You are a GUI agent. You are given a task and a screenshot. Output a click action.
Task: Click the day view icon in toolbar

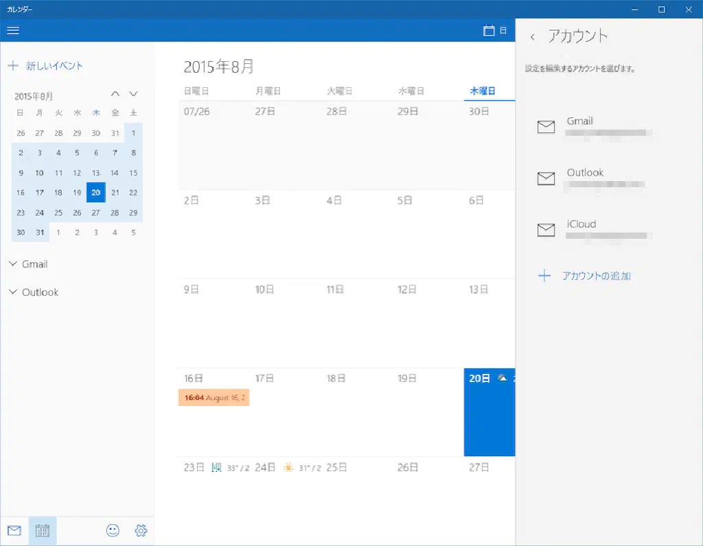pos(495,31)
